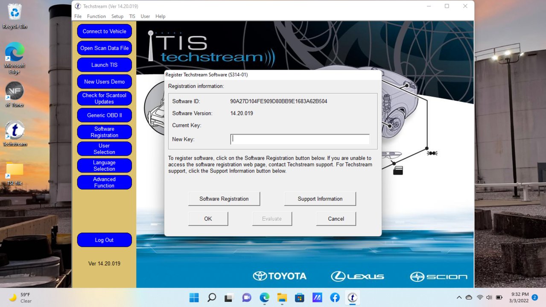Select the Generic OBD II button

(105, 115)
